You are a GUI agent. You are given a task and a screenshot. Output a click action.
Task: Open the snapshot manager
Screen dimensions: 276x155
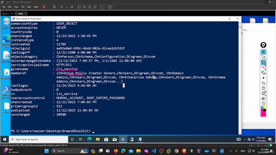pos(72,7)
